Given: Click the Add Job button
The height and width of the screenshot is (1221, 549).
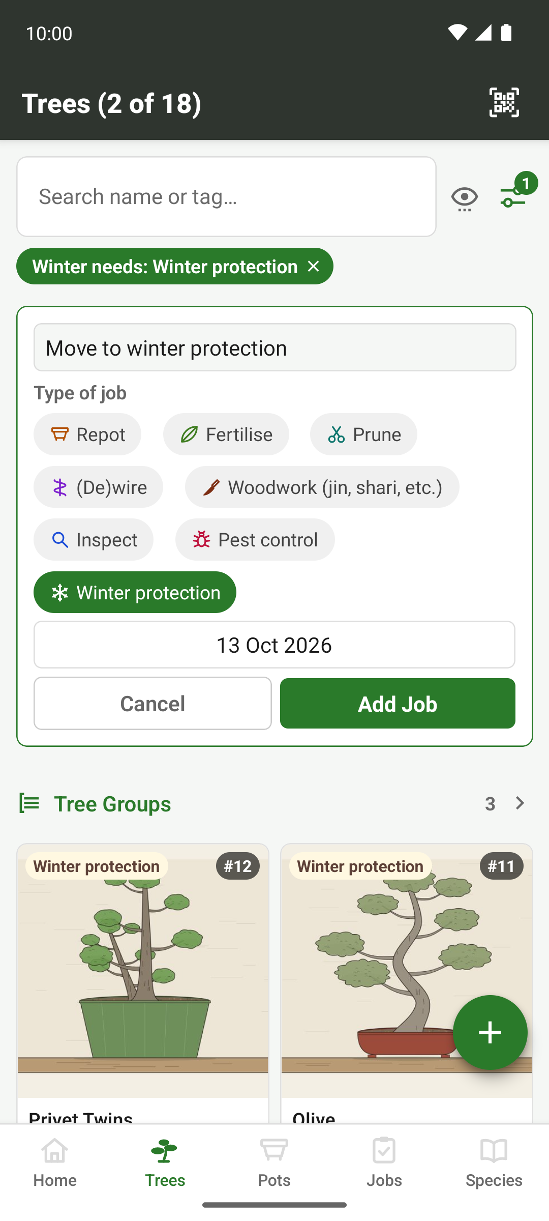Looking at the screenshot, I should [x=398, y=704].
